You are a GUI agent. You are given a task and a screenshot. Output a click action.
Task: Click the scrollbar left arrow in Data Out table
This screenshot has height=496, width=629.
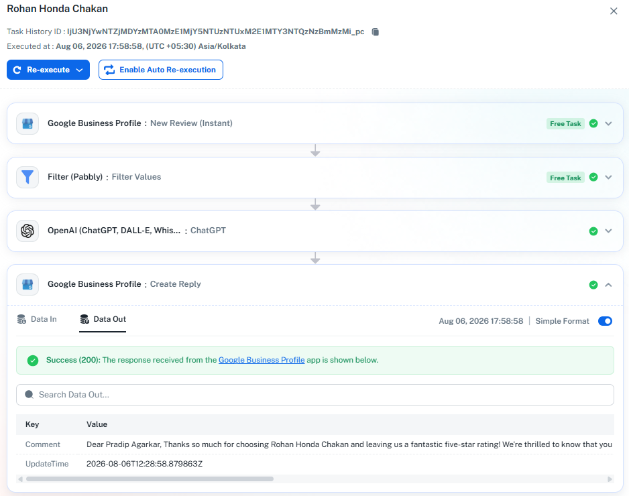point(20,479)
